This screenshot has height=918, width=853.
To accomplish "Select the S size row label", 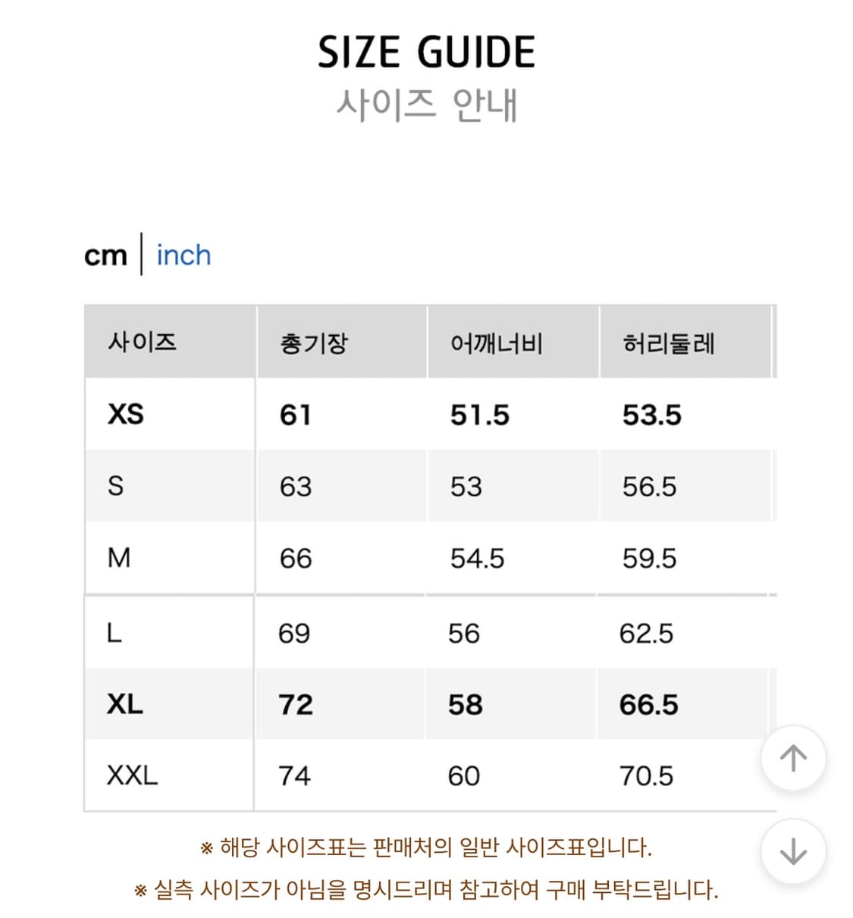I will [117, 487].
